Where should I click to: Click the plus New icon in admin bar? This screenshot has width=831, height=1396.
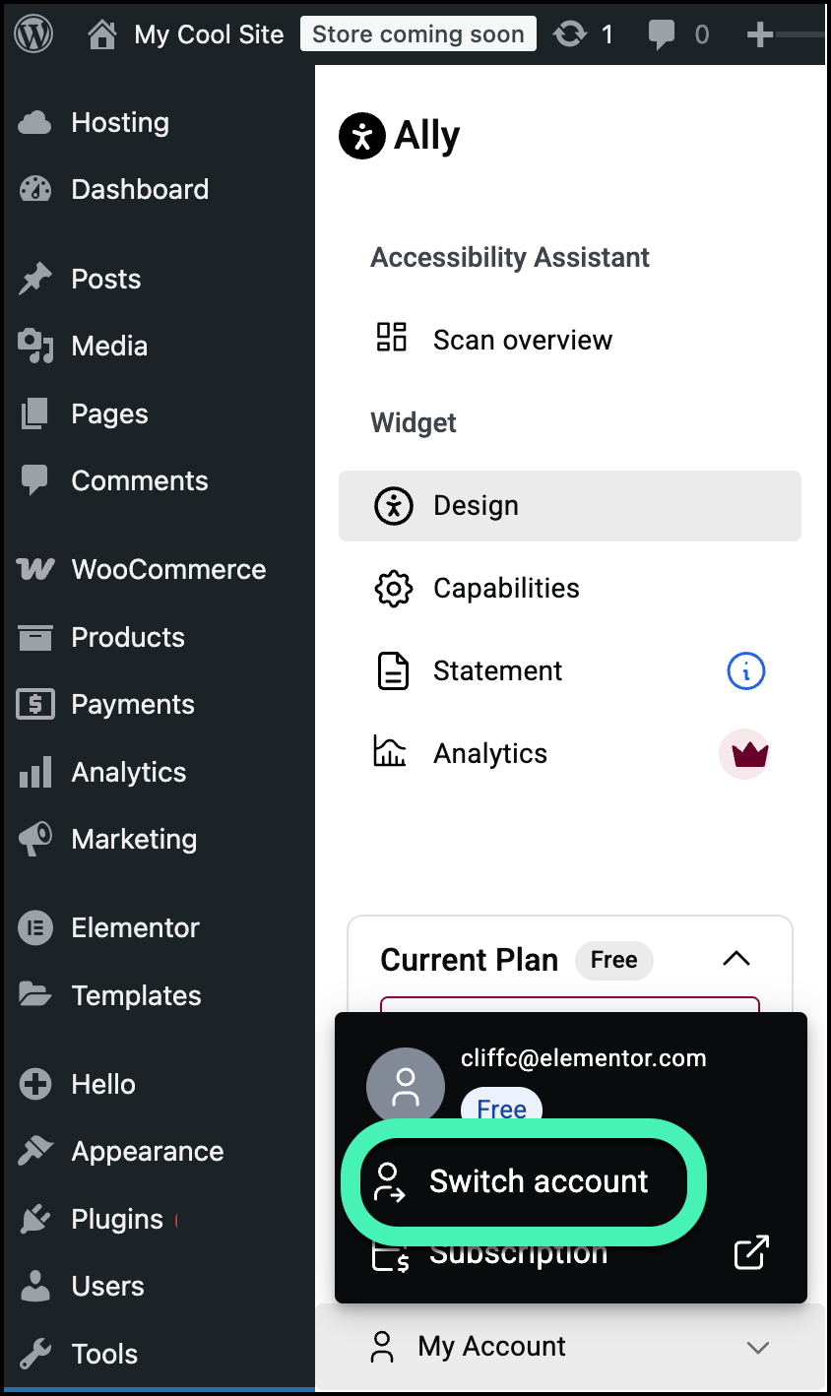point(760,34)
